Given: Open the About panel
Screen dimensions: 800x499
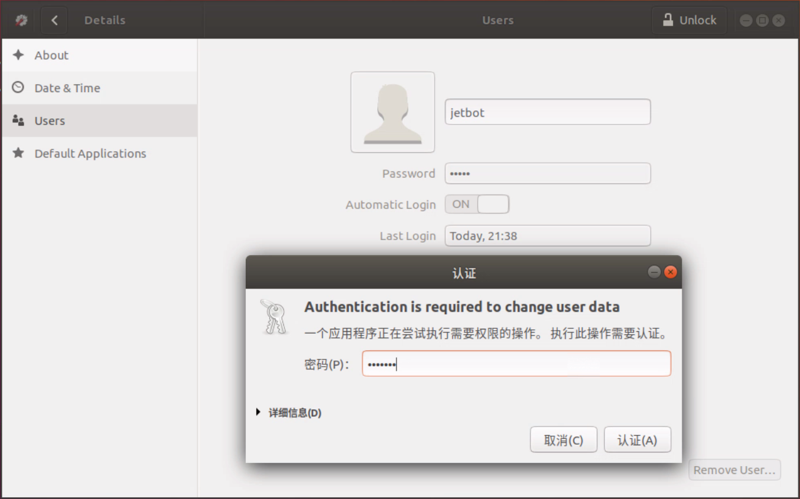Looking at the screenshot, I should (x=99, y=55).
